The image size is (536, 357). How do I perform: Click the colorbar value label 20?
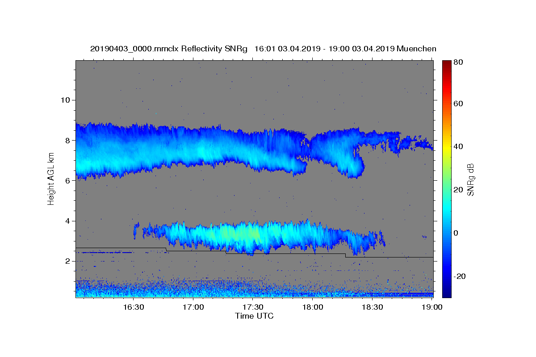coord(458,190)
